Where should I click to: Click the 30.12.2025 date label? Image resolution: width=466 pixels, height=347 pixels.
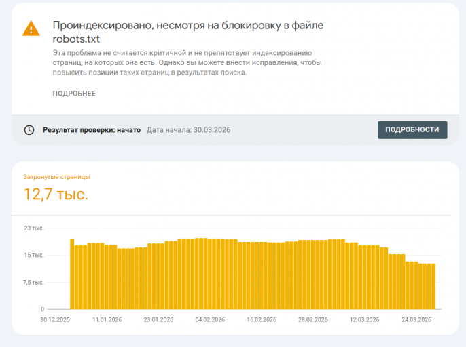(55, 319)
